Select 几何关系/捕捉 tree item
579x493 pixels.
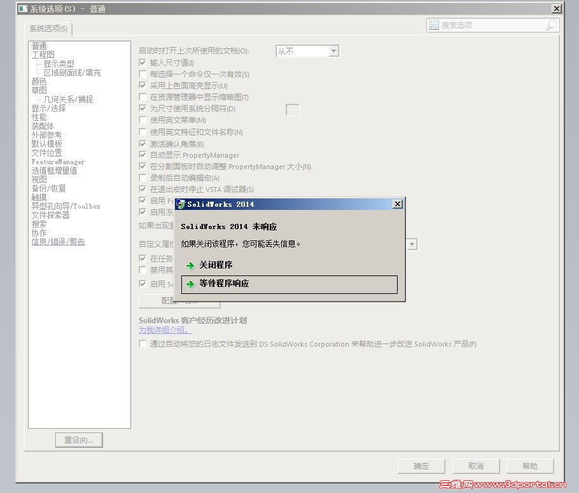68,99
